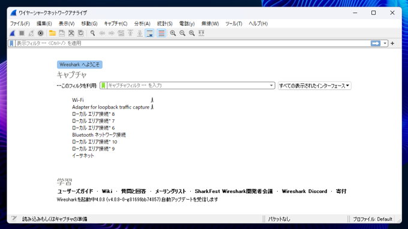The width and height of the screenshot is (408, 229).
Task: Select Adapter for loopback traffic capture
Action: 110,107
